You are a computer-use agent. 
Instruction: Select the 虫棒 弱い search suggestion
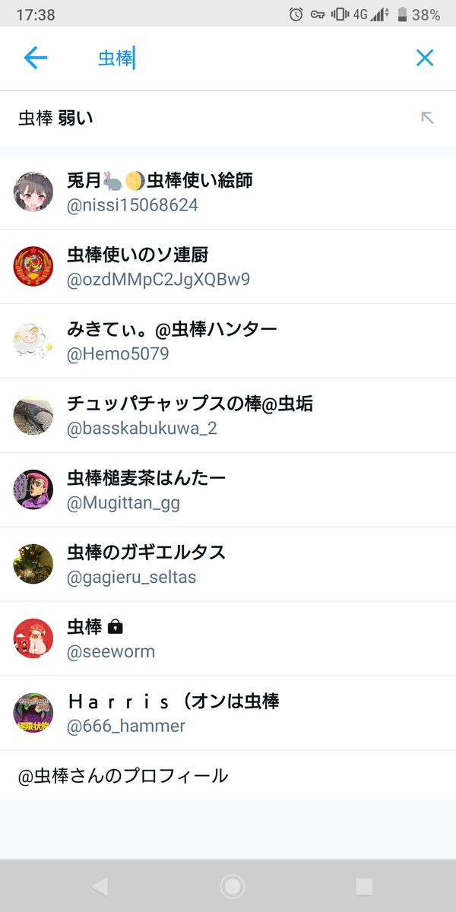pos(228,118)
